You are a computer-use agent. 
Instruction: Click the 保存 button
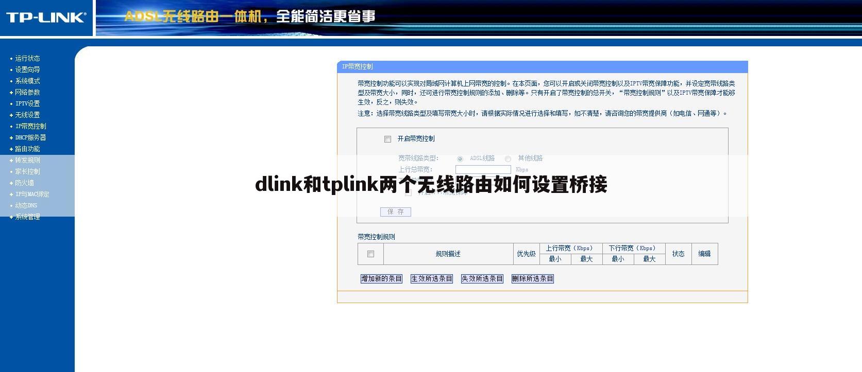click(396, 211)
